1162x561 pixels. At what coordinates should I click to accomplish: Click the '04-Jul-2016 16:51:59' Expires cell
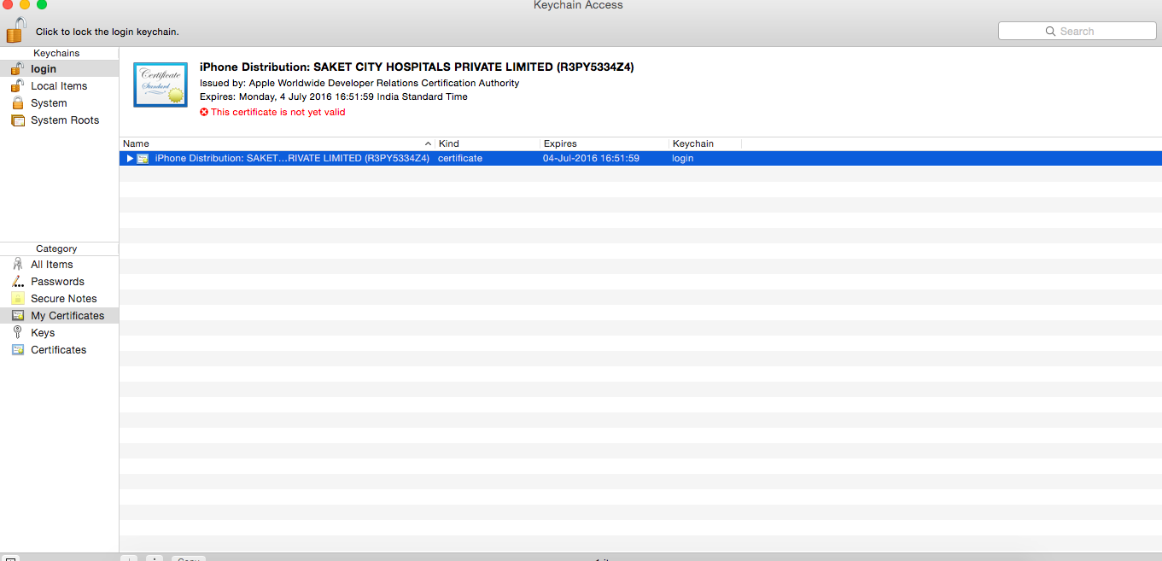coord(591,158)
